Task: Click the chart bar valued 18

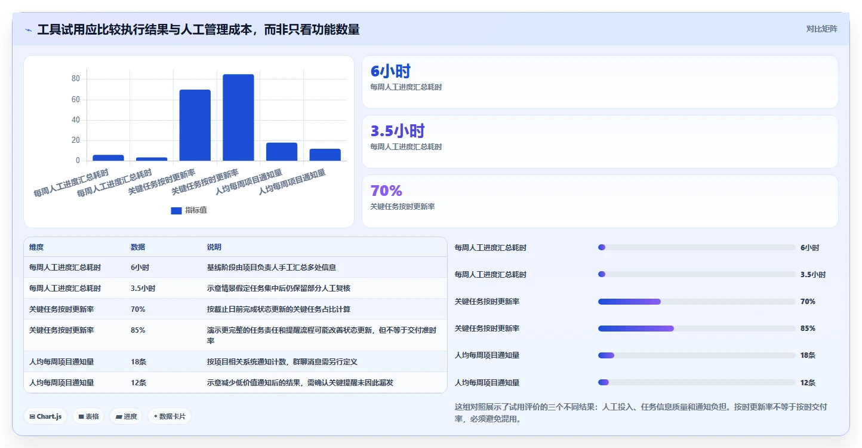Action: tap(282, 152)
